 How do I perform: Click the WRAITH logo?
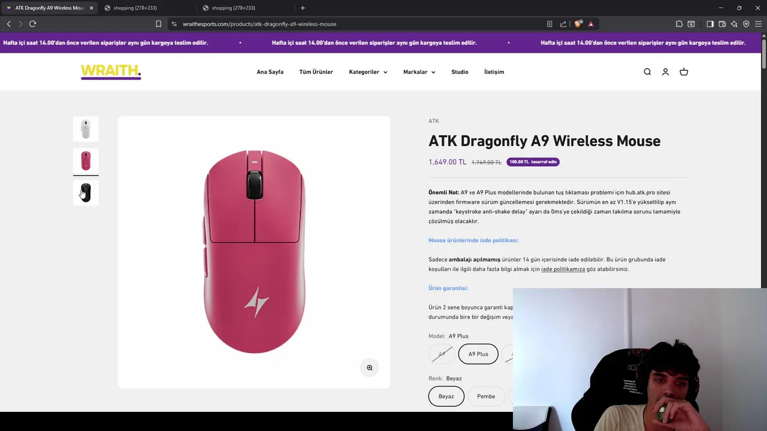tap(111, 72)
